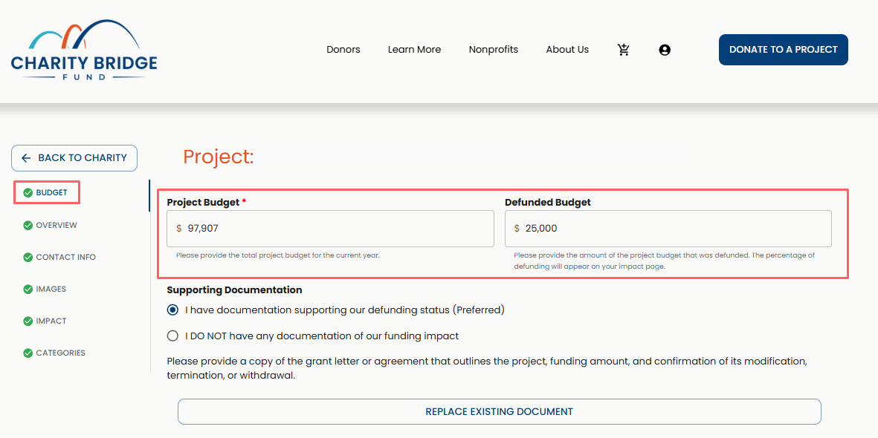The width and height of the screenshot is (878, 438).
Task: Click the green checkmark beside Overview
Action: tap(28, 226)
